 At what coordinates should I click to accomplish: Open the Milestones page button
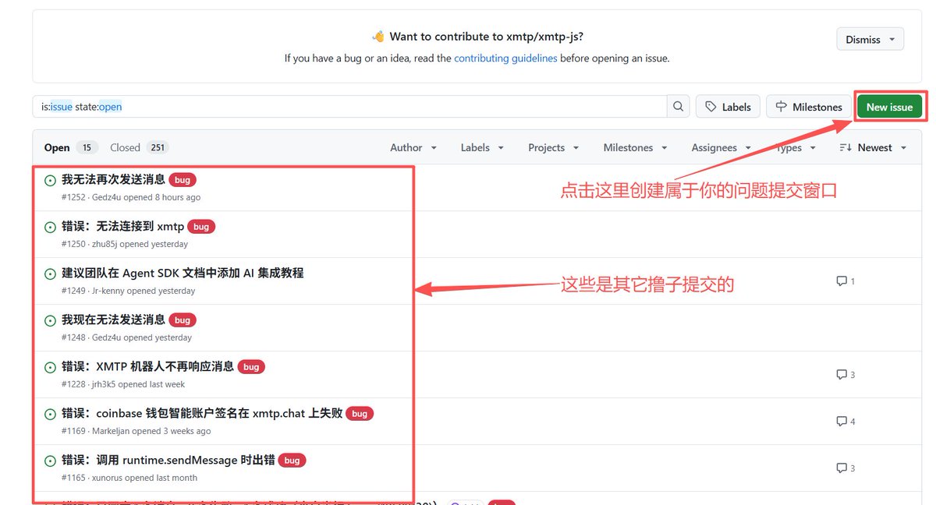[809, 107]
